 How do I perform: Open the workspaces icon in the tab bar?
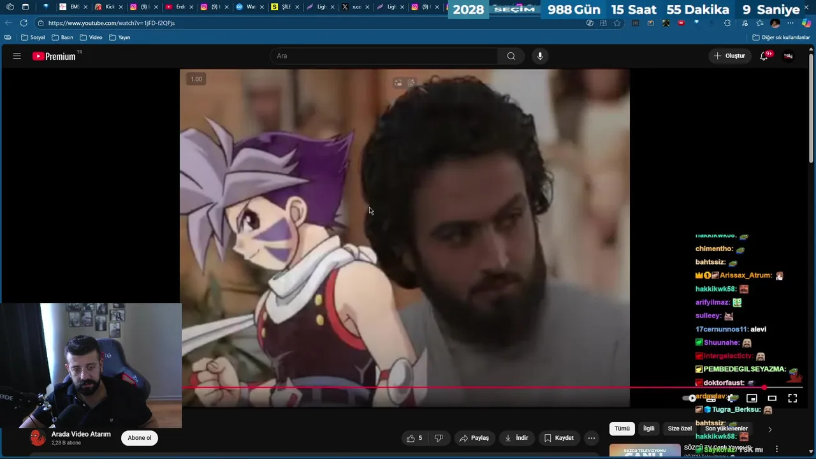click(10, 7)
